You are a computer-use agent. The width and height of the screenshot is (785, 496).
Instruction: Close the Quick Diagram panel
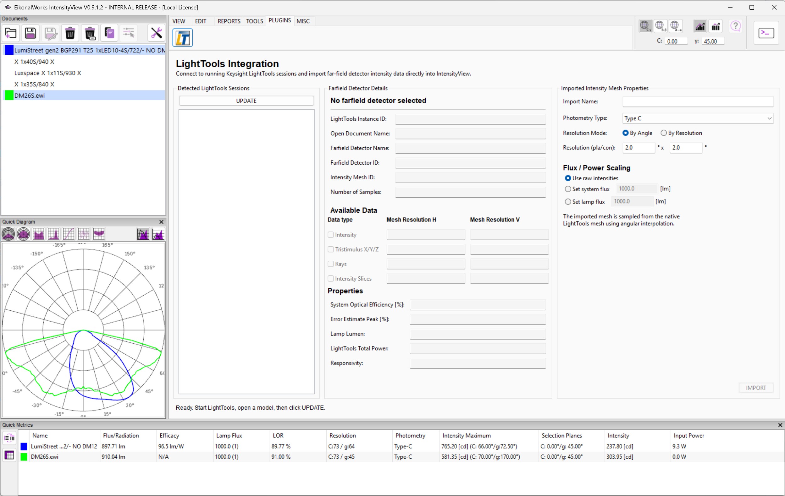click(x=161, y=222)
